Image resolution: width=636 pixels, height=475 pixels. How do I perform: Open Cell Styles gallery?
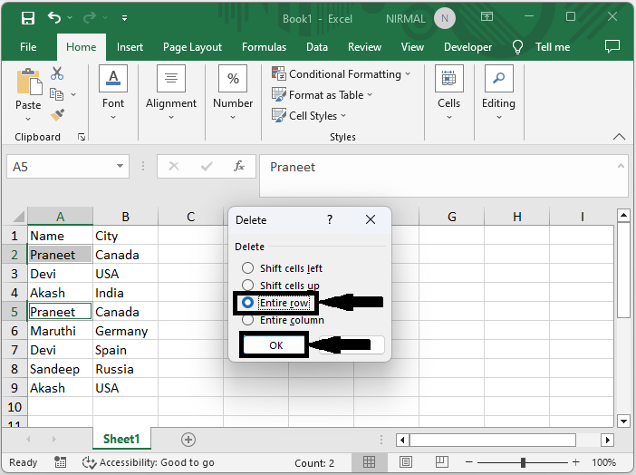point(309,116)
